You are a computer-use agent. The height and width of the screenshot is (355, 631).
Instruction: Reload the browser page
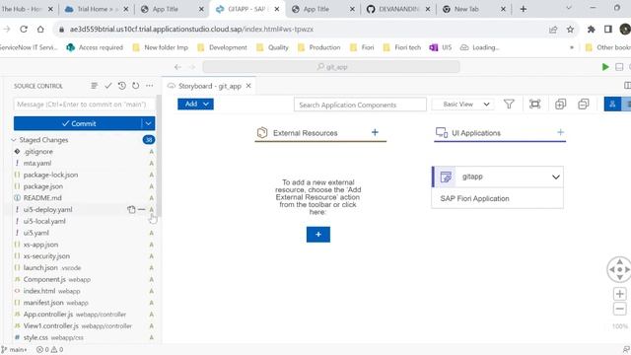[24, 29]
